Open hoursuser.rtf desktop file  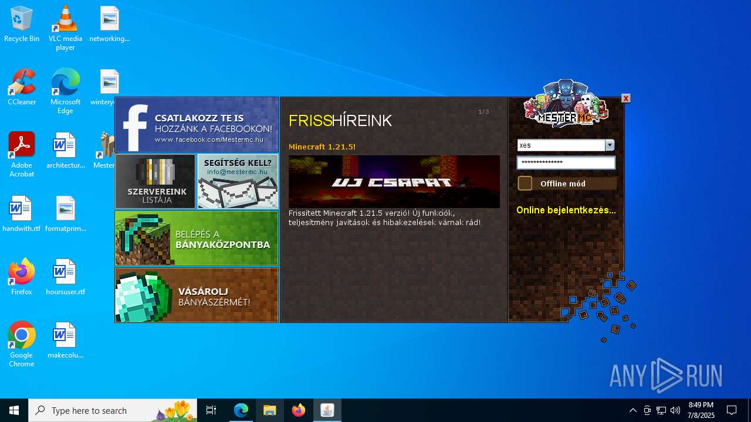click(65, 278)
